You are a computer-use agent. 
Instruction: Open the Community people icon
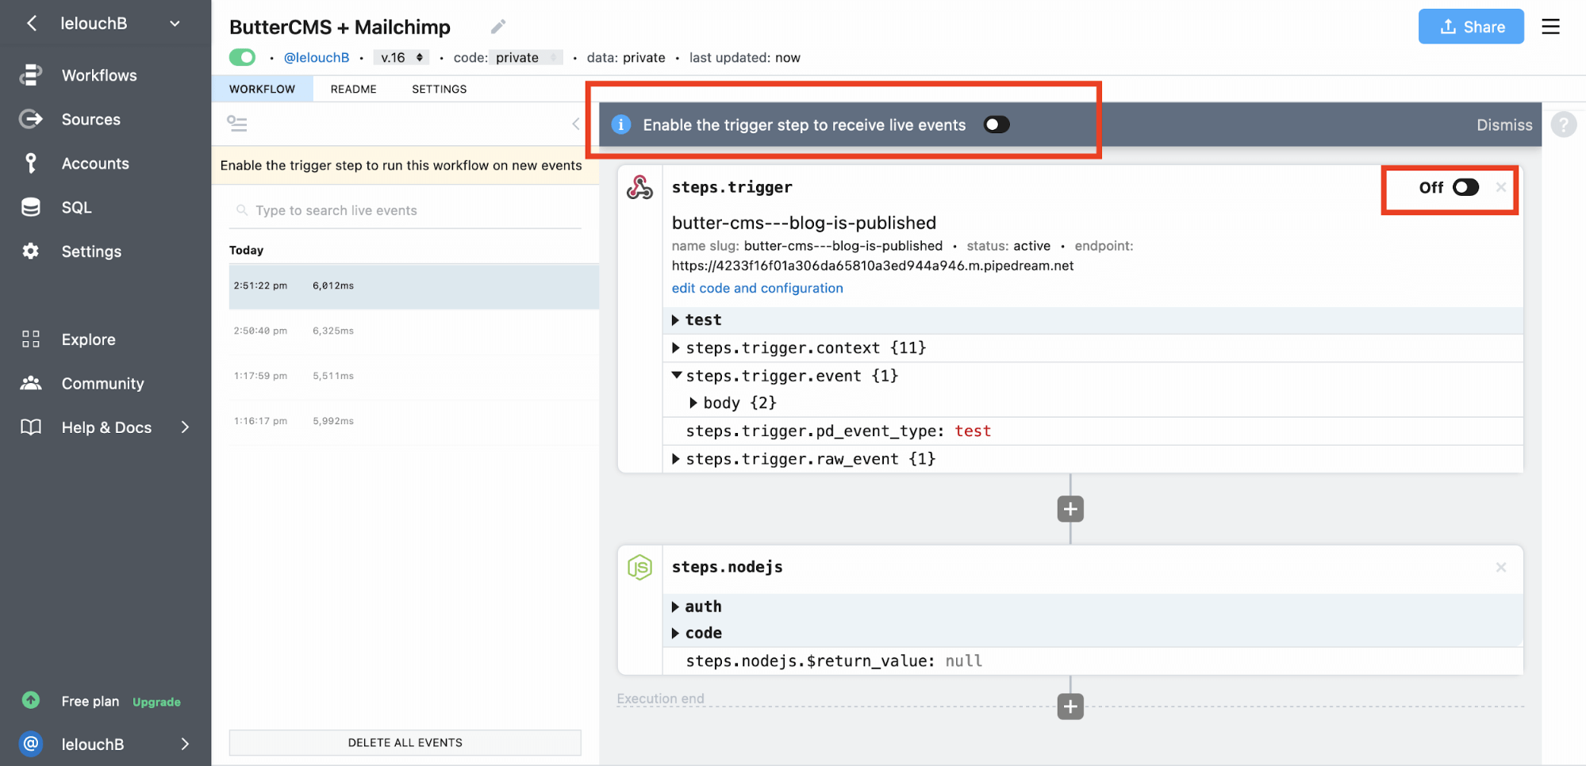[x=31, y=383]
